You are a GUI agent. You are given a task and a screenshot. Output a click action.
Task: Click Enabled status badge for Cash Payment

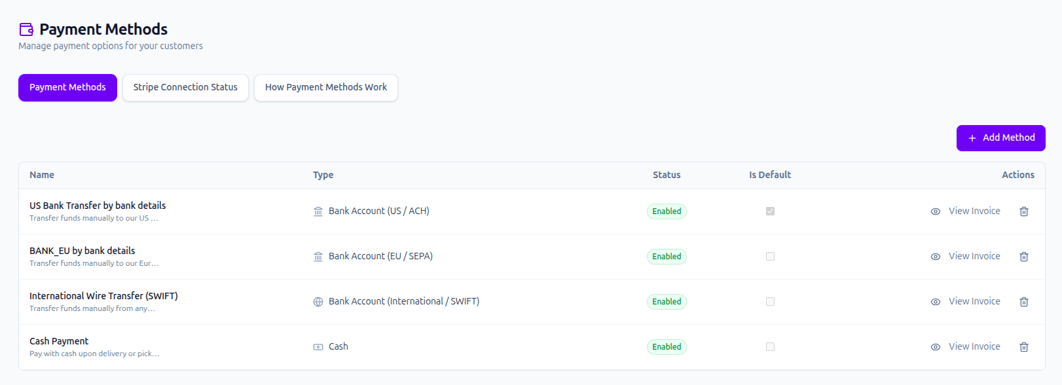coord(667,347)
